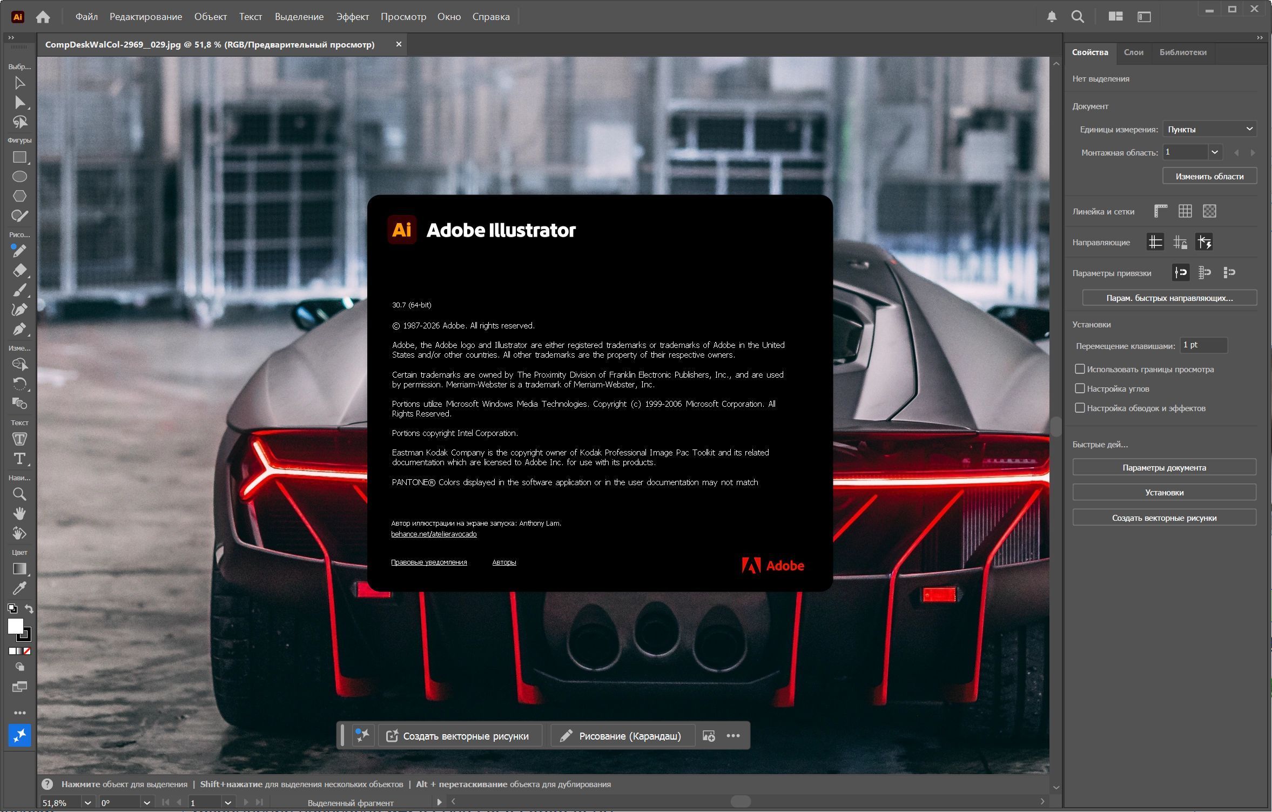Image resolution: width=1272 pixels, height=812 pixels.
Task: Swap fill and stroke colors
Action: click(x=29, y=609)
